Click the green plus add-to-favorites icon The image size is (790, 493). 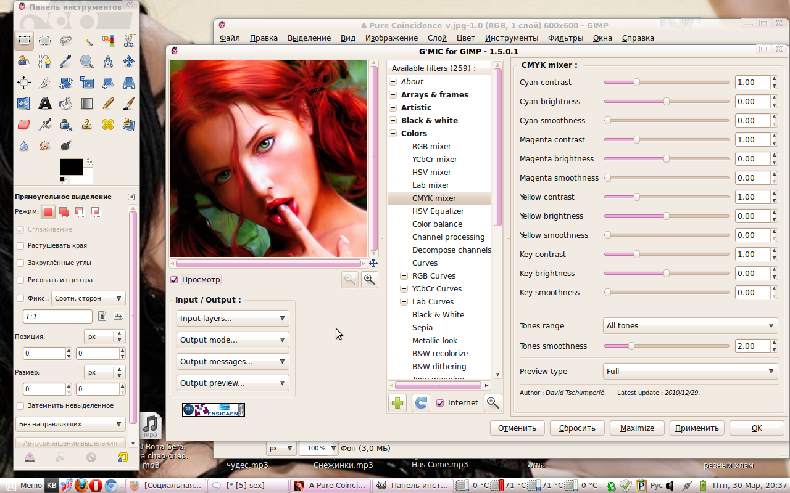[397, 403]
